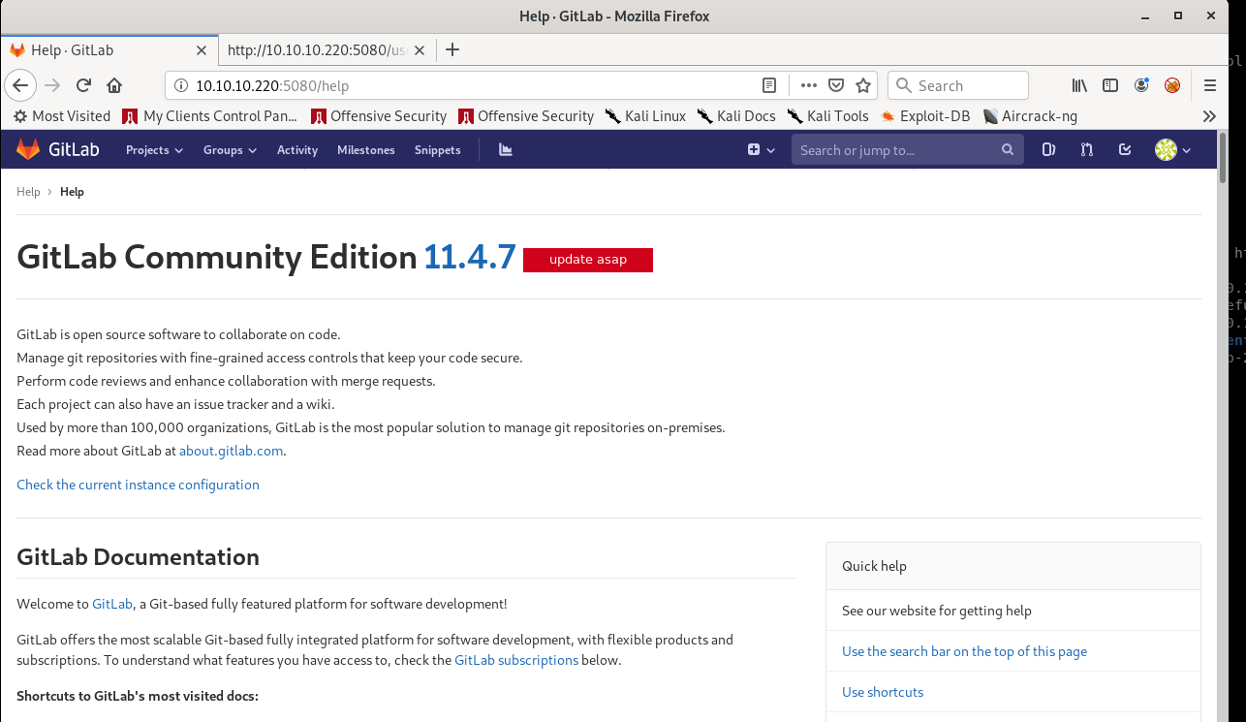
Task: Save page to Pocket
Action: 836,85
